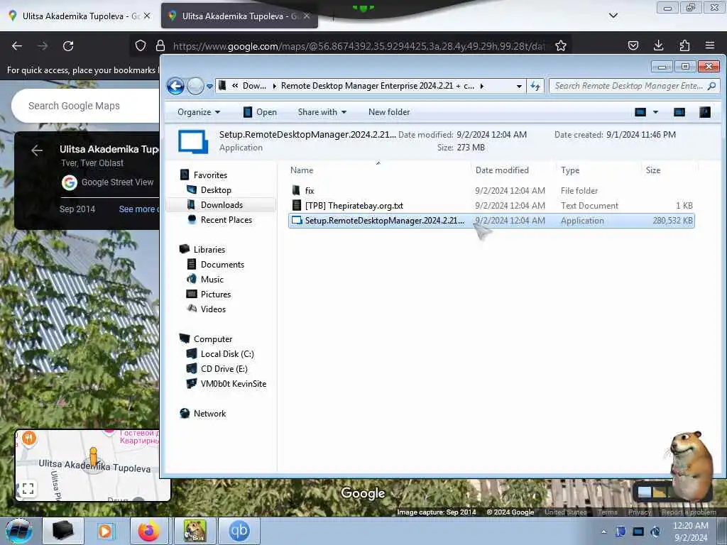Open Recent Places in Favorites
Viewport: 727px width, 545px height.
point(226,220)
